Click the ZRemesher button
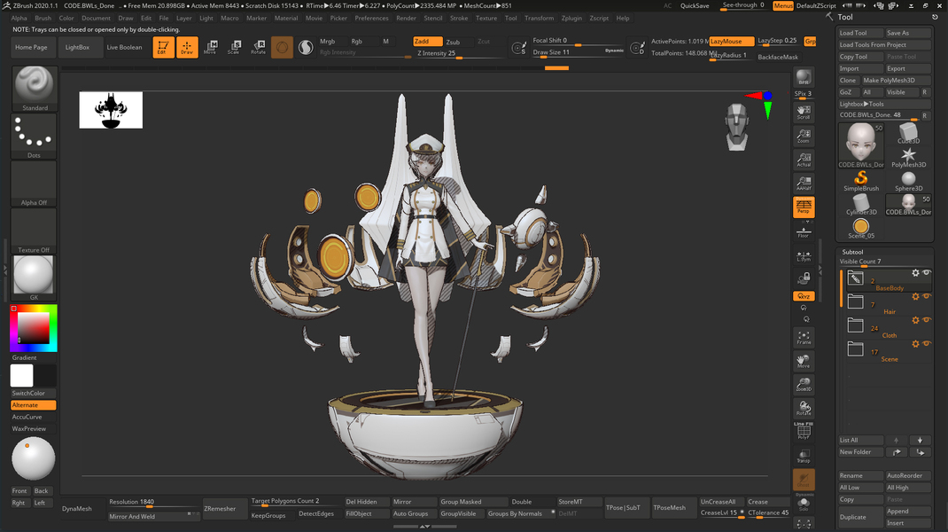This screenshot has height=532, width=948. pyautogui.click(x=221, y=508)
